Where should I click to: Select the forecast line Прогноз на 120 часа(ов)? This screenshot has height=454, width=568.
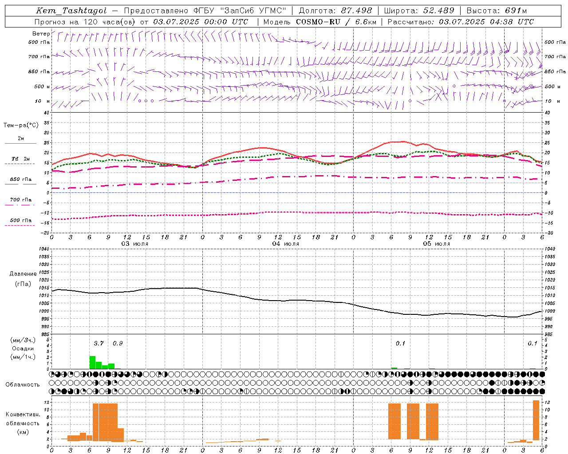pyautogui.click(x=85, y=22)
